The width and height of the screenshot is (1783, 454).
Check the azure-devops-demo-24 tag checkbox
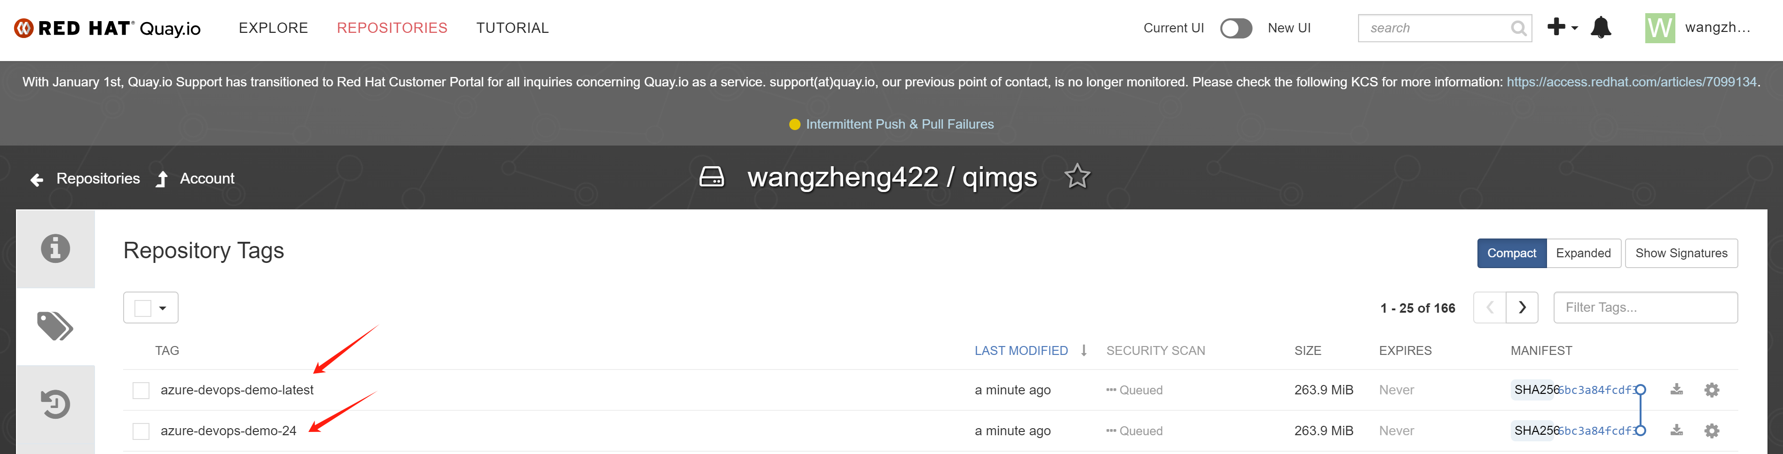(141, 431)
